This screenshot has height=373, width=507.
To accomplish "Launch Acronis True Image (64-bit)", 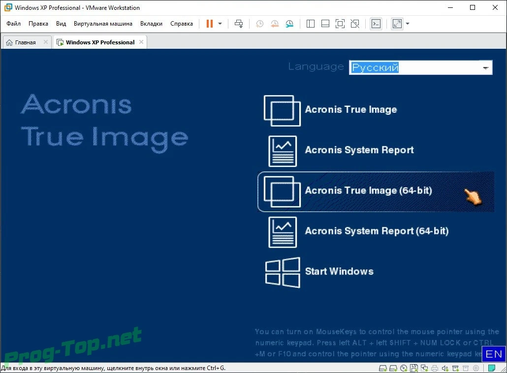I will [x=376, y=192].
